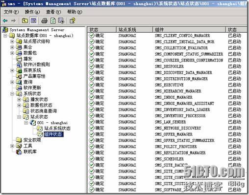Click the Back arrow toolbar icon

(x=5, y=21)
